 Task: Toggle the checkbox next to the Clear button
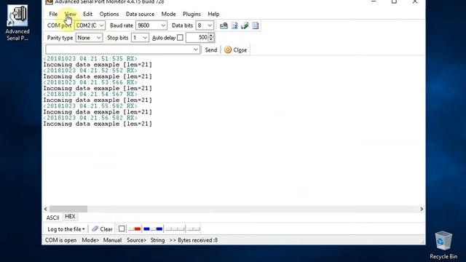click(x=122, y=229)
